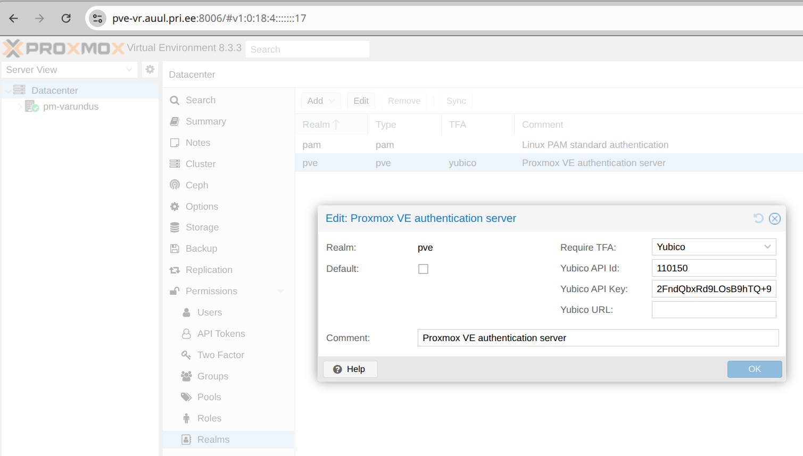Select the pm-varundus node icon
Screen dimensions: 803x456
pos(32,106)
